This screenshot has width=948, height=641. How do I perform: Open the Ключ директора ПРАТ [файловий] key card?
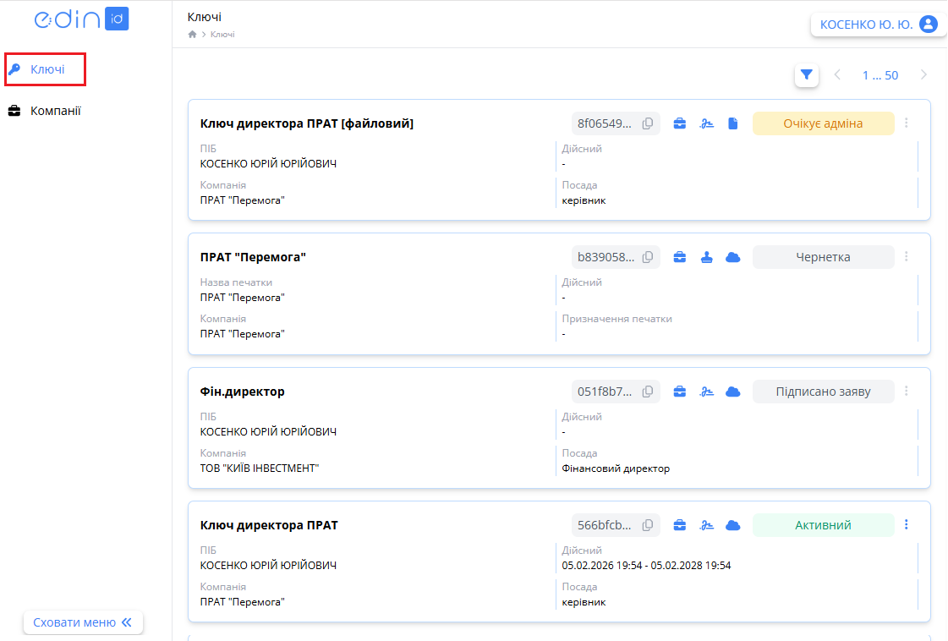(x=307, y=123)
